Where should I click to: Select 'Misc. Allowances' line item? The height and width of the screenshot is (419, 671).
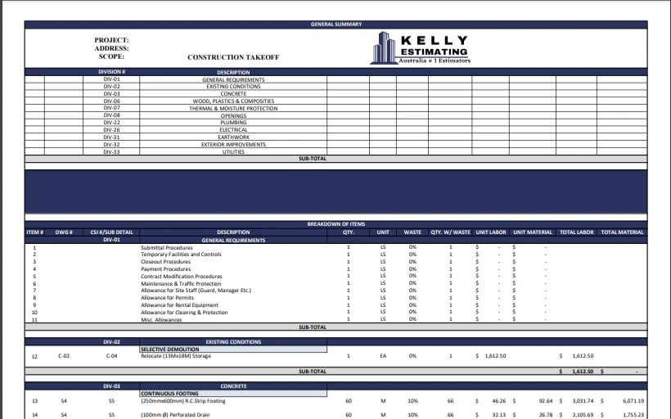tap(161, 319)
